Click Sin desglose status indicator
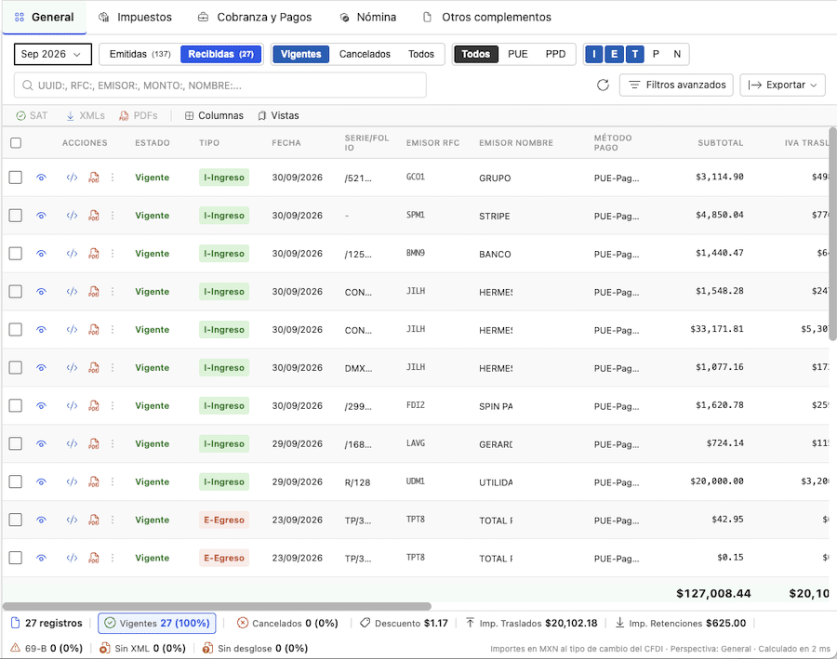The image size is (837, 659). coord(255,649)
